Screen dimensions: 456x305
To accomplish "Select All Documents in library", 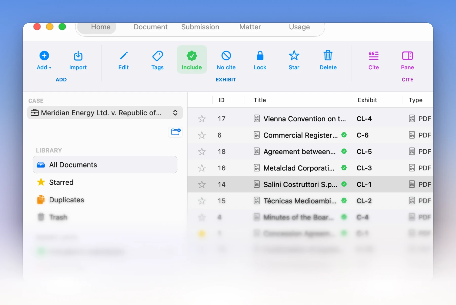I will (105, 165).
